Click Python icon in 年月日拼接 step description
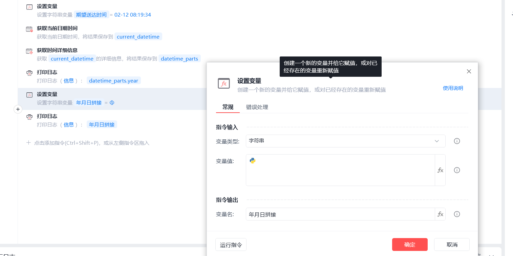This screenshot has width=513, height=256. pos(112,102)
